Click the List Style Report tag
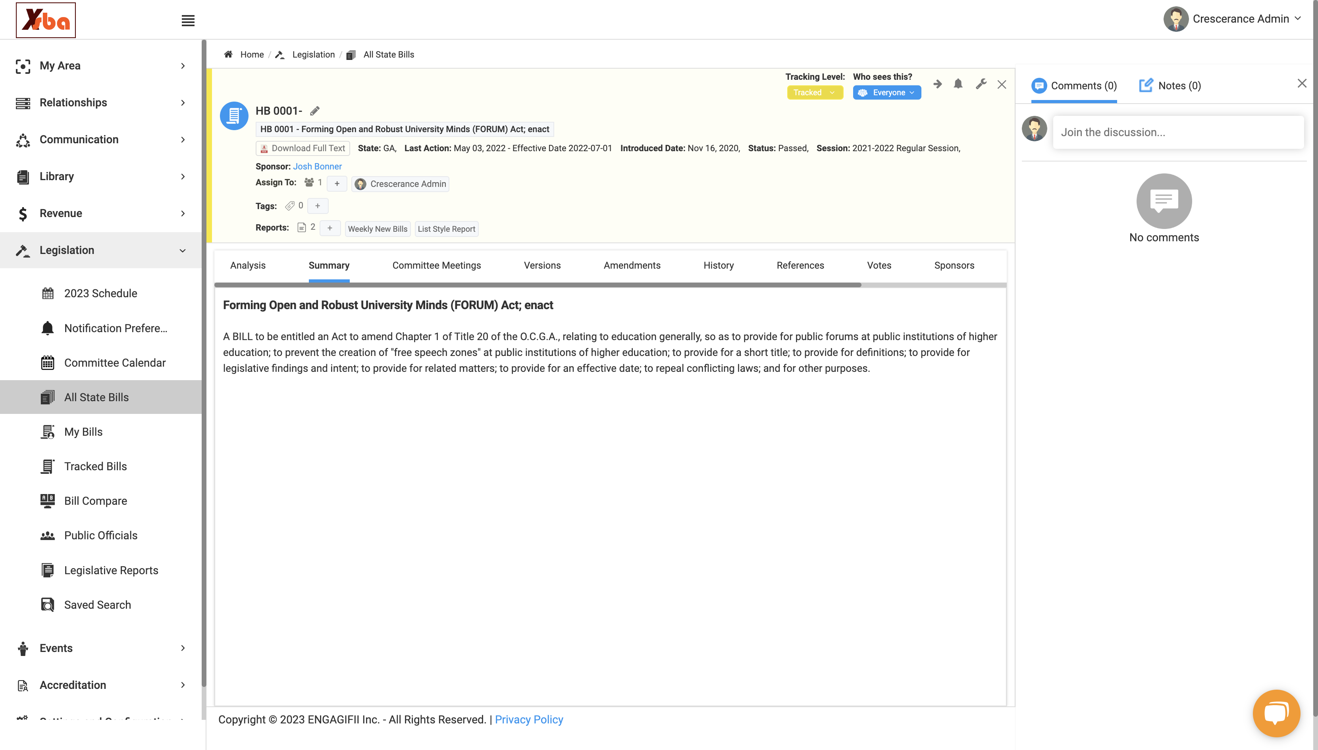 click(446, 229)
